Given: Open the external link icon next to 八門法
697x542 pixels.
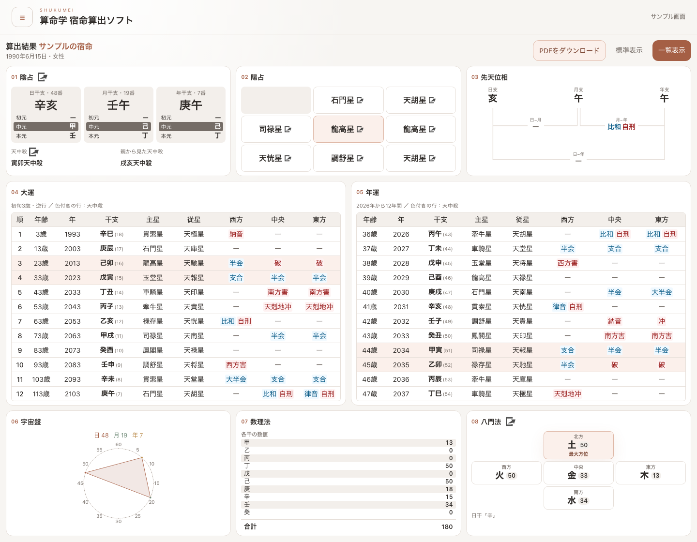Looking at the screenshot, I should [x=511, y=422].
